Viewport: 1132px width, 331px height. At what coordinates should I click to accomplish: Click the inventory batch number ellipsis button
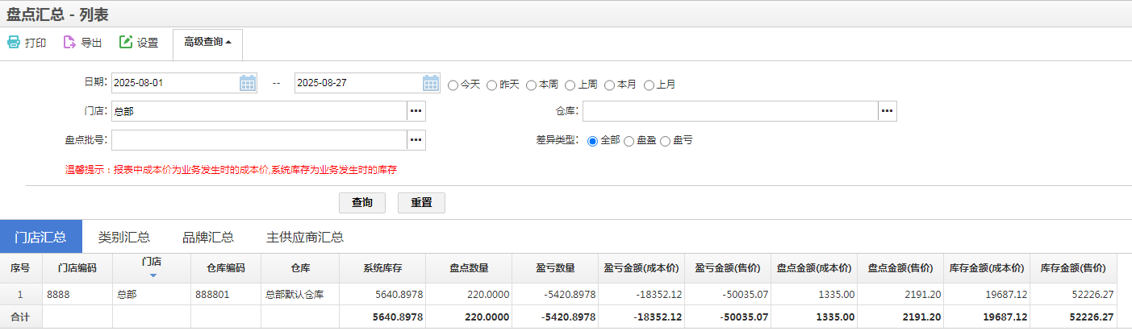point(416,140)
